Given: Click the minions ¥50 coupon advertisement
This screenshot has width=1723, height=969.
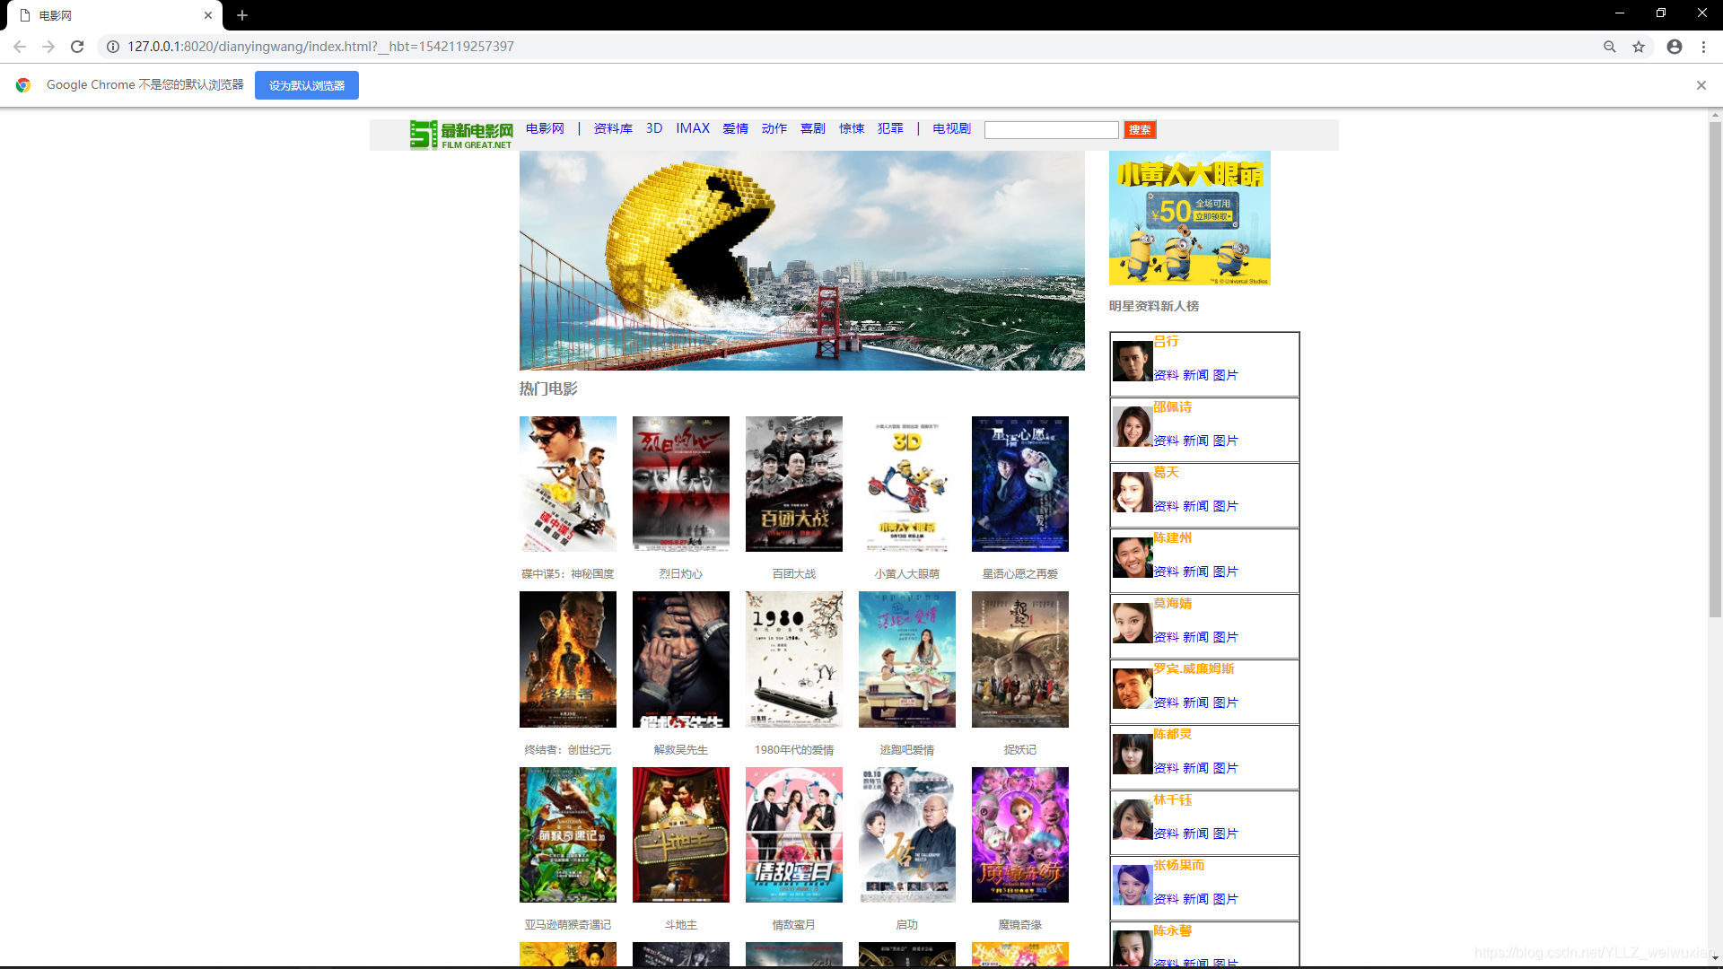Looking at the screenshot, I should click(1189, 218).
